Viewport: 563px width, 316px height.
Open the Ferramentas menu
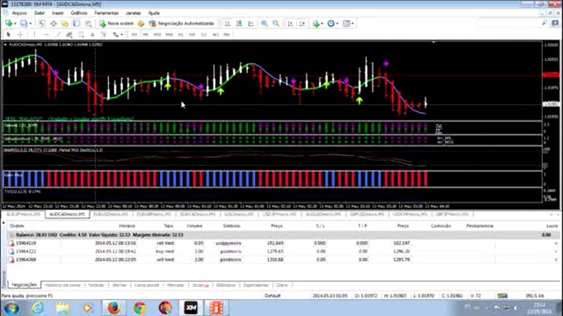(106, 13)
